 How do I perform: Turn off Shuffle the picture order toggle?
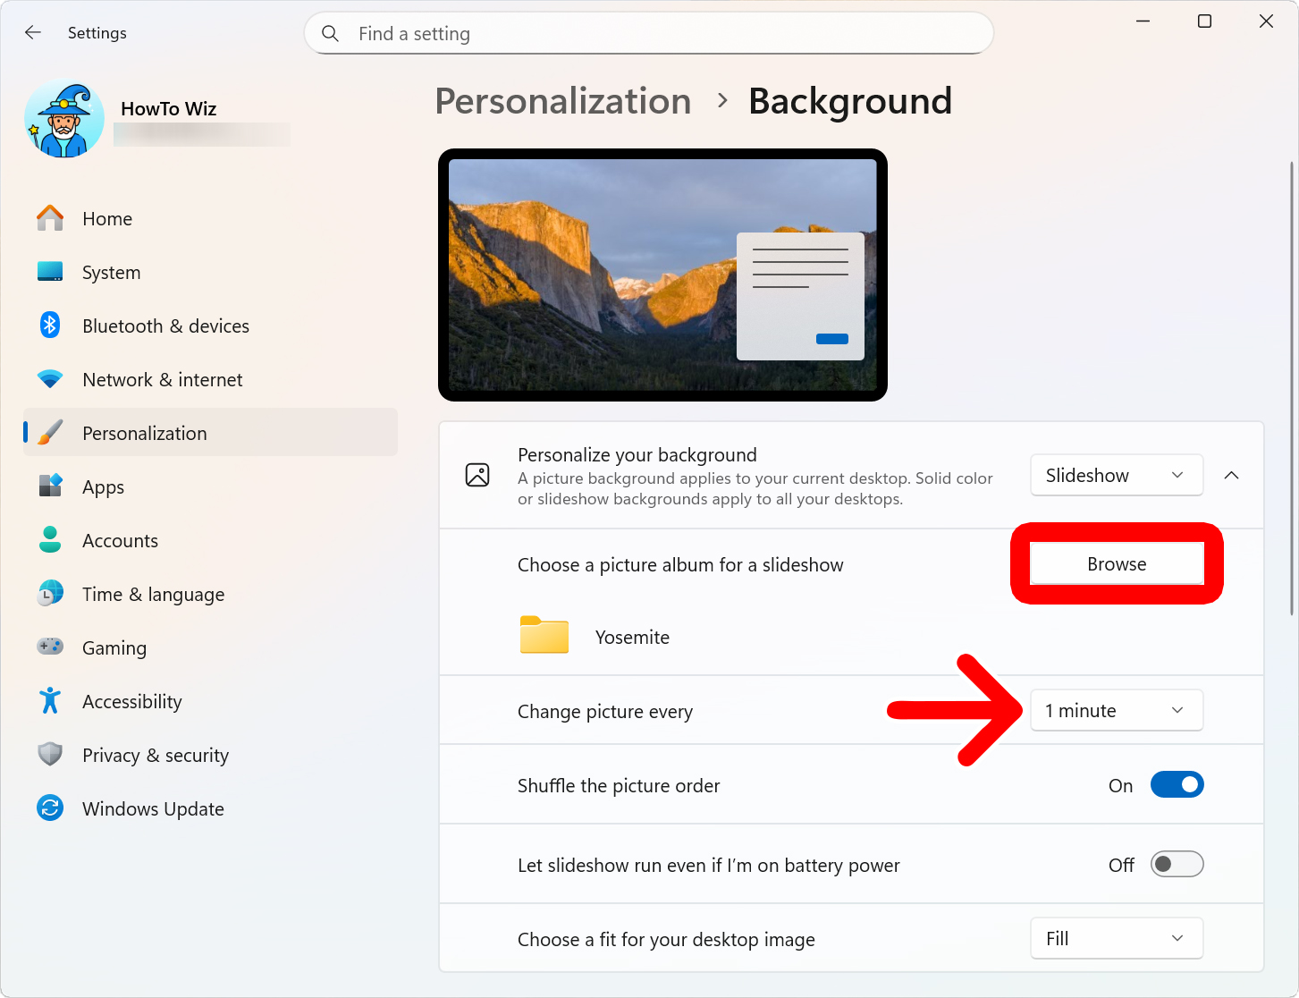tap(1177, 785)
